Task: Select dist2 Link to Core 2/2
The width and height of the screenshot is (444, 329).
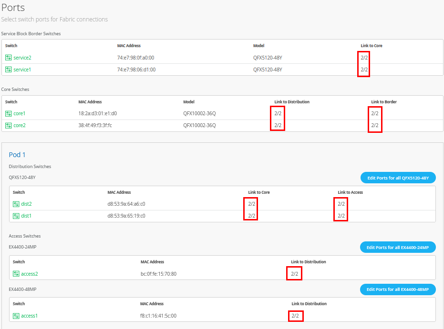Action: [x=251, y=204]
